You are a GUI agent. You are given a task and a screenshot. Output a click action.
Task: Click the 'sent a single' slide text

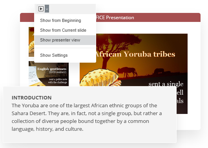166,84
